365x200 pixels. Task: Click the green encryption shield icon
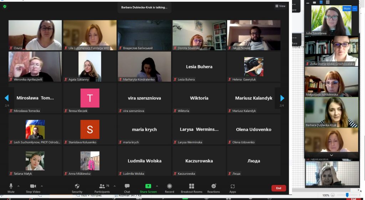point(5,6)
